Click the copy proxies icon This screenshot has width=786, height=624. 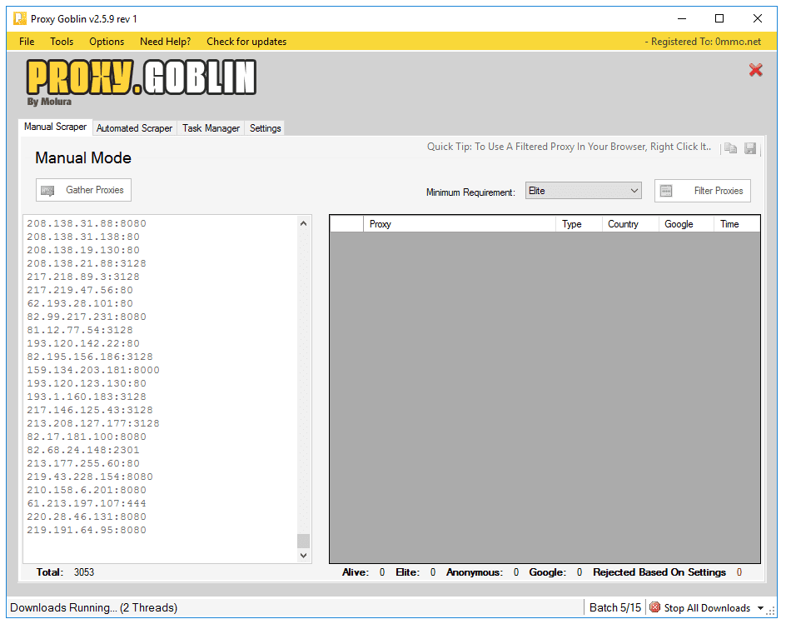coord(730,148)
